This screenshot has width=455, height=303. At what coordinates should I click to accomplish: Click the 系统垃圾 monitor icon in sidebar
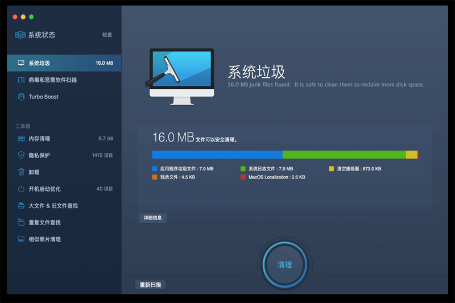click(21, 63)
